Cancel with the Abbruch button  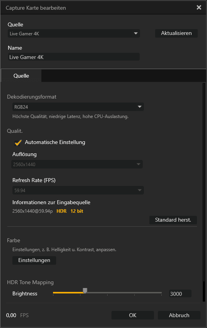click(x=179, y=315)
